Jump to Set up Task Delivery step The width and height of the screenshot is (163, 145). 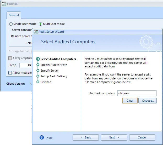[x=54, y=76]
